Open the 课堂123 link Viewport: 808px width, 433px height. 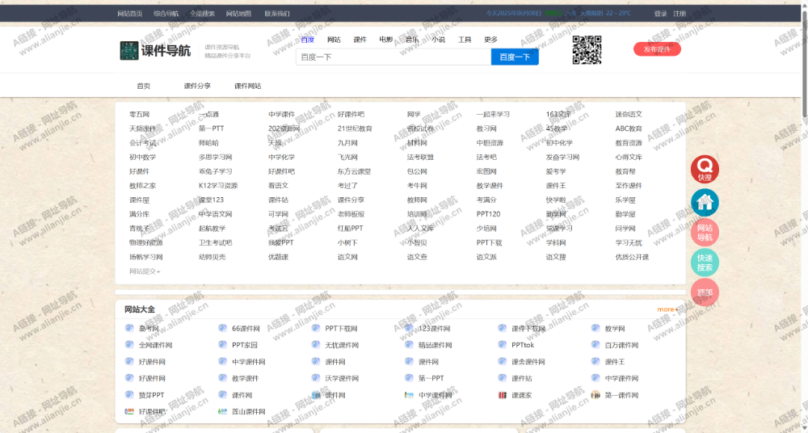click(211, 200)
